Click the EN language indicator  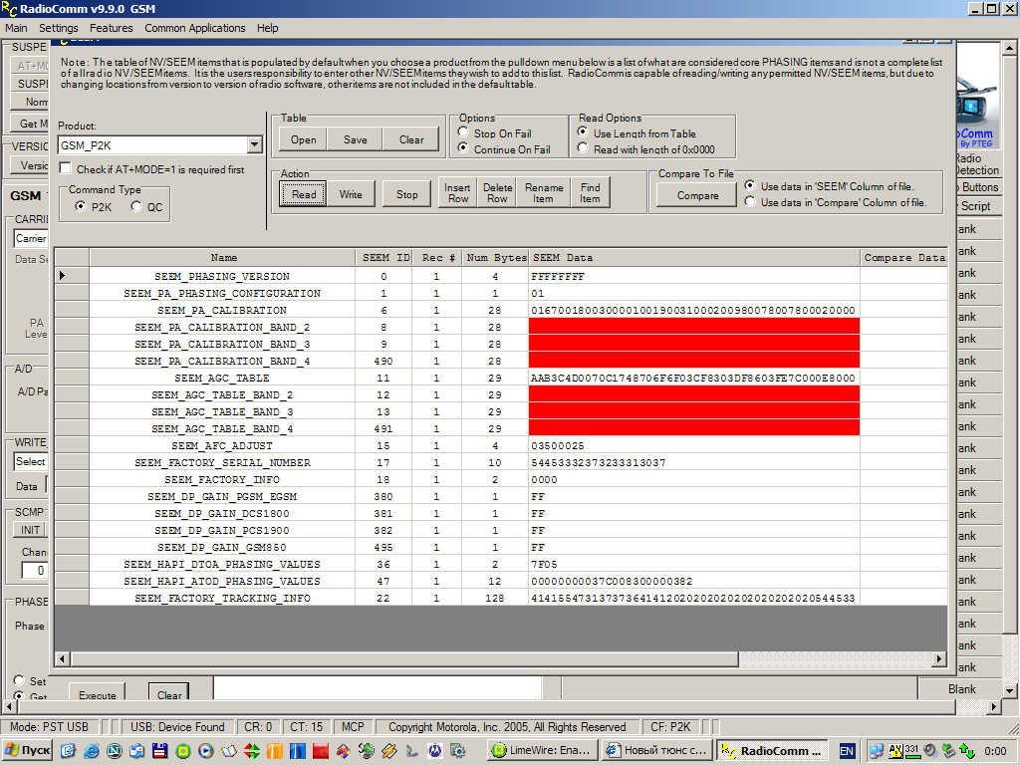847,751
